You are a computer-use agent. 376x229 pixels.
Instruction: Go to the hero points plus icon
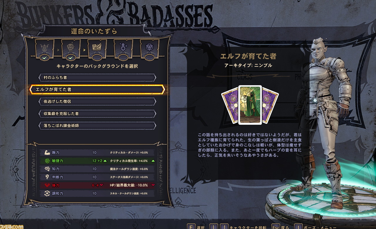click(123, 47)
